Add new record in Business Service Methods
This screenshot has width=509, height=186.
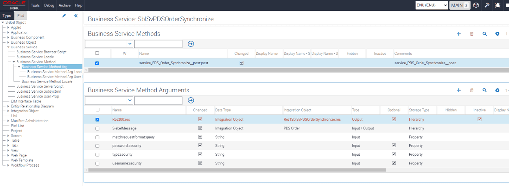(x=458, y=34)
